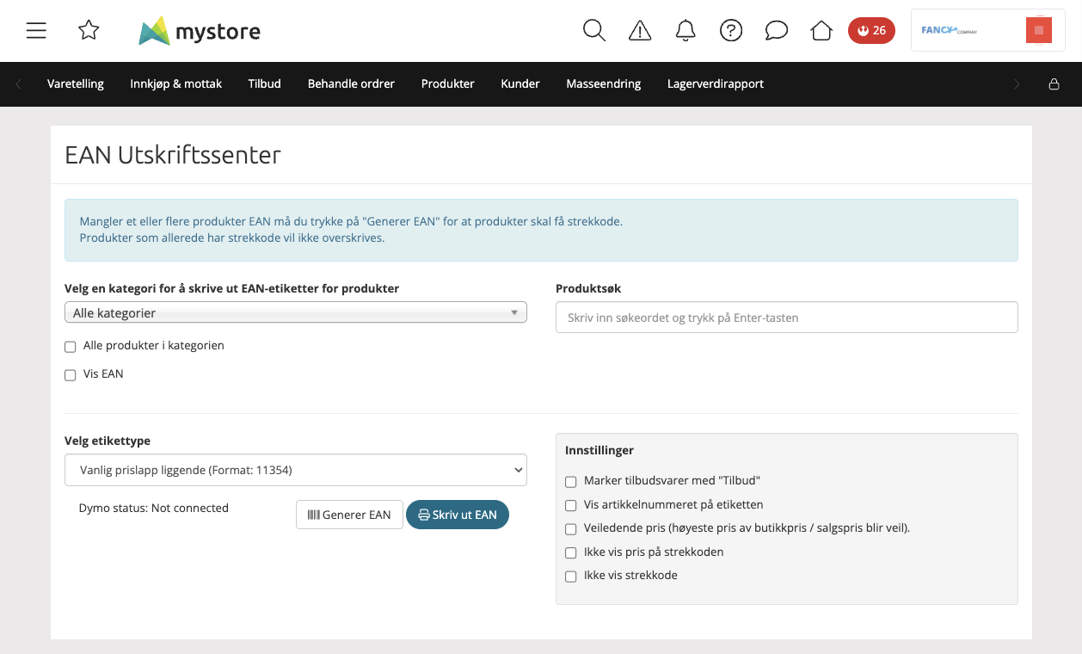Toggle the "Vis EAN" checkbox

click(71, 375)
